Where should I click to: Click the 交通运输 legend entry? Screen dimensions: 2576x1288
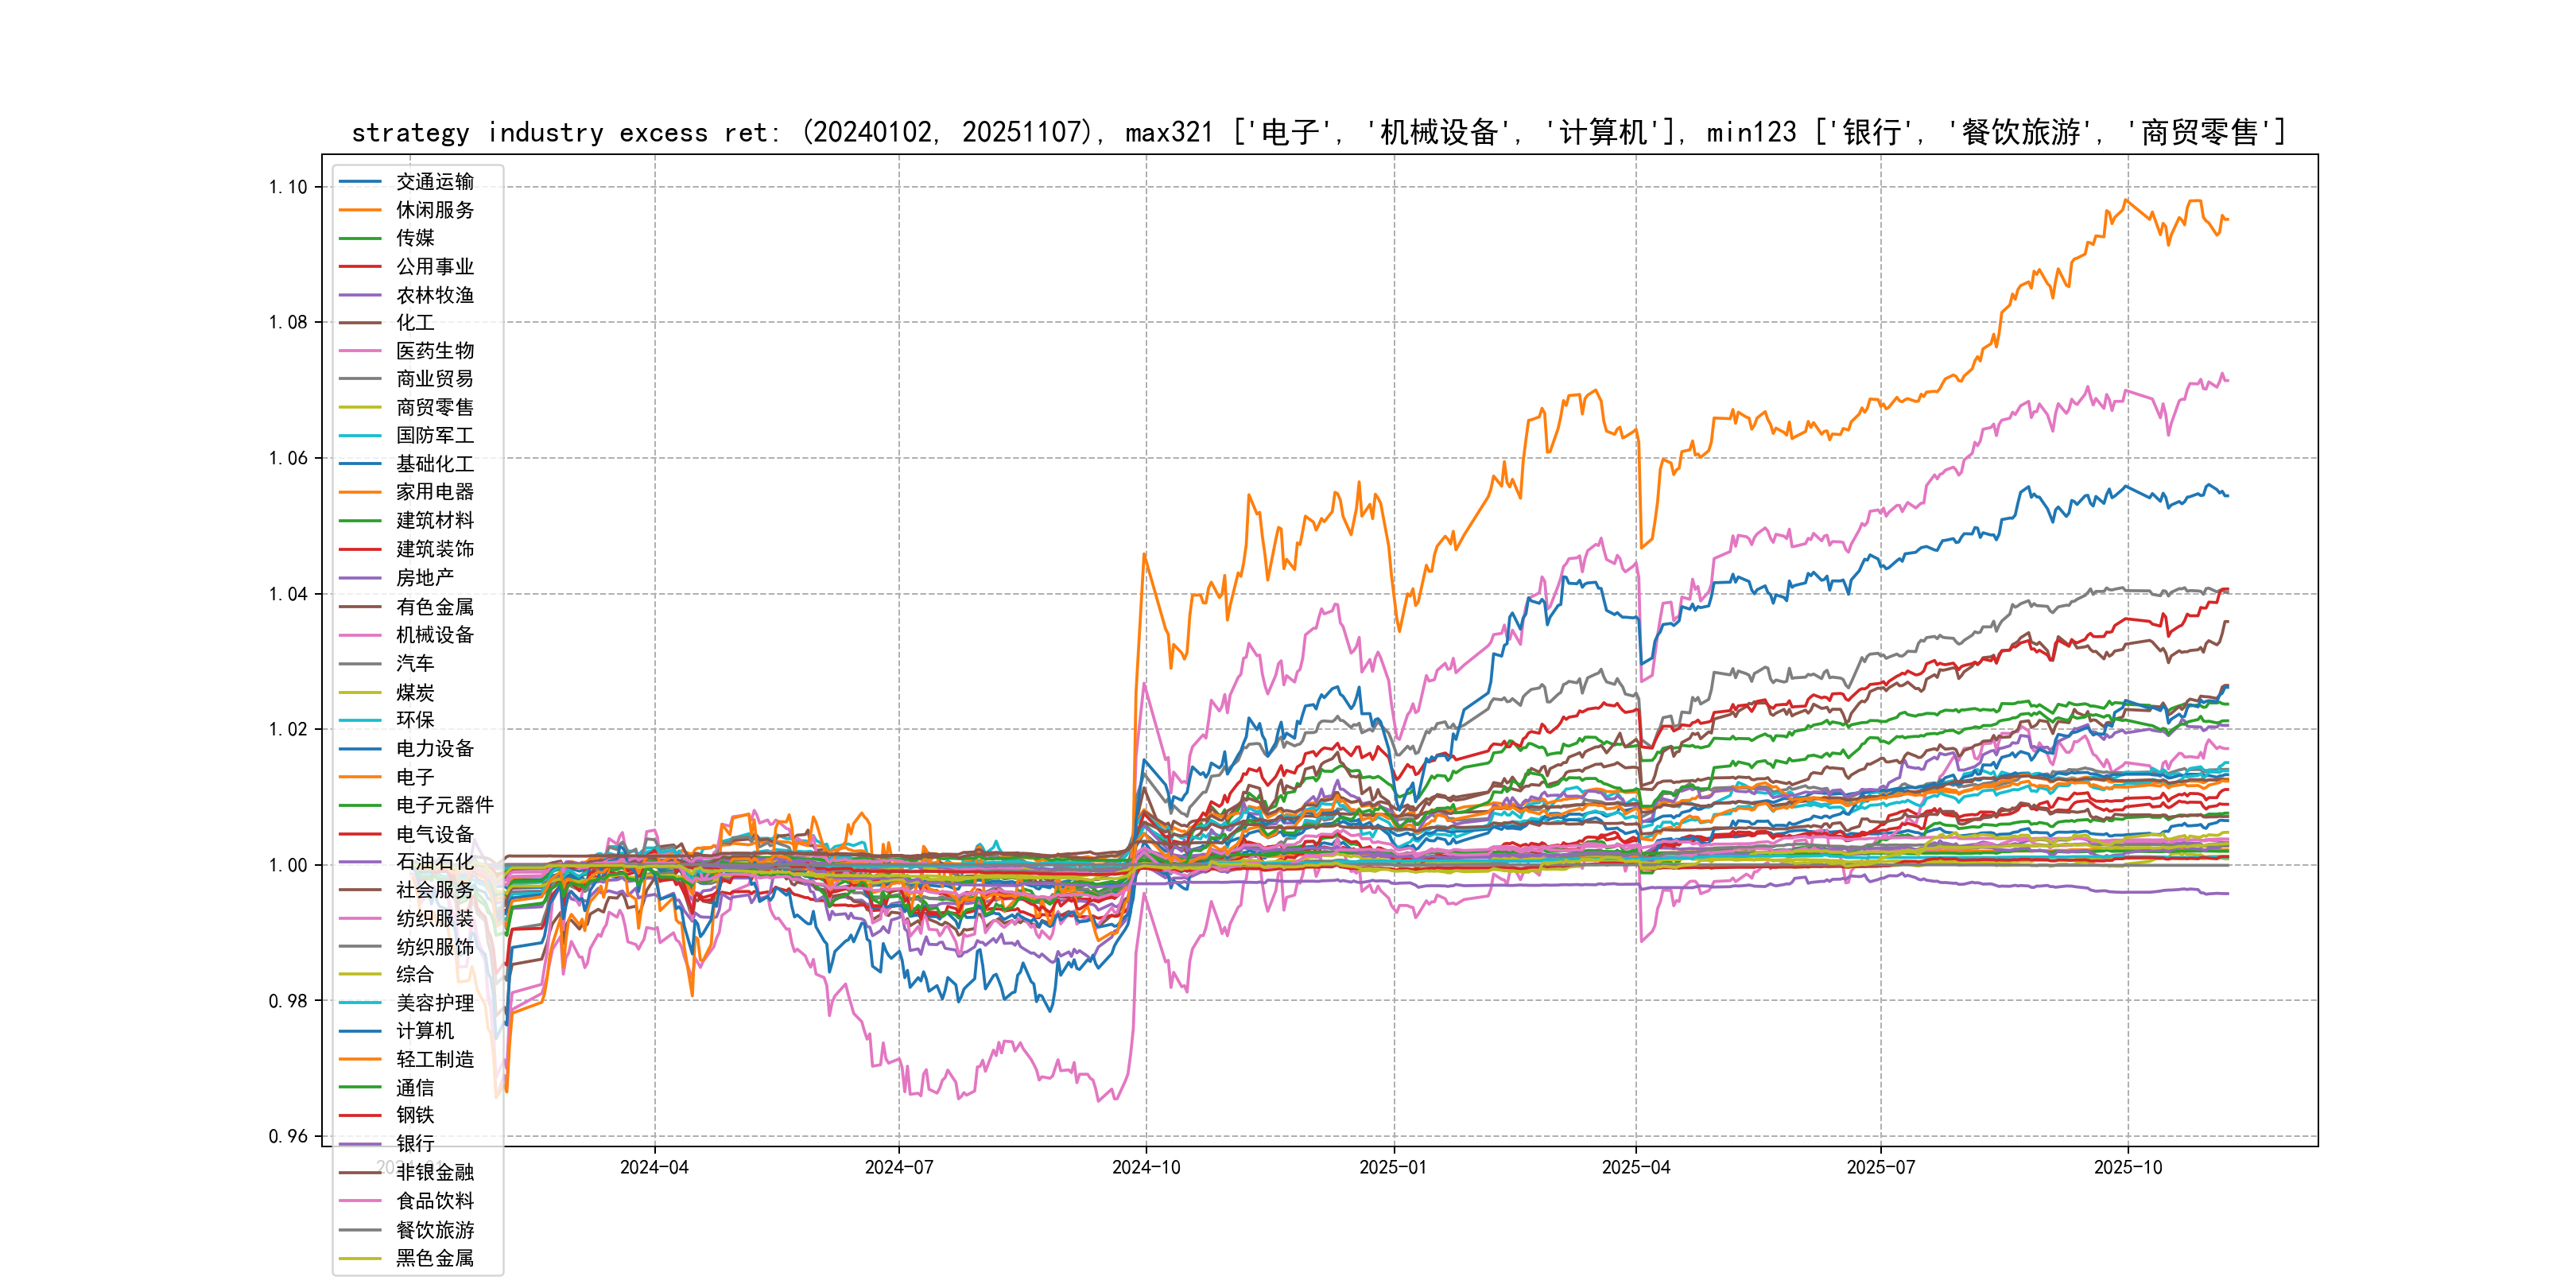click(434, 182)
